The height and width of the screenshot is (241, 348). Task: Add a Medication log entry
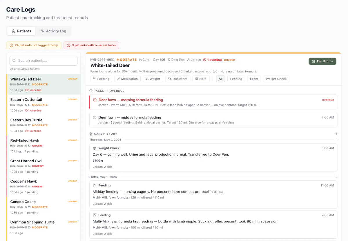click(x=127, y=79)
